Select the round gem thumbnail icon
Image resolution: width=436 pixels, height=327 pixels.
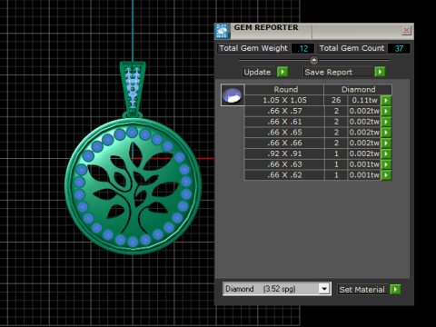233,95
